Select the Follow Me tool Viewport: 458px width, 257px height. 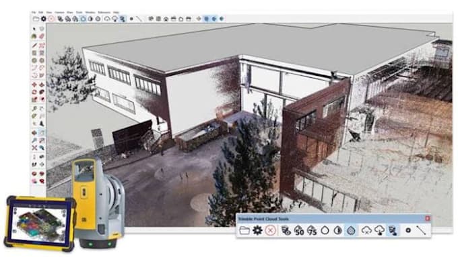click(42, 92)
